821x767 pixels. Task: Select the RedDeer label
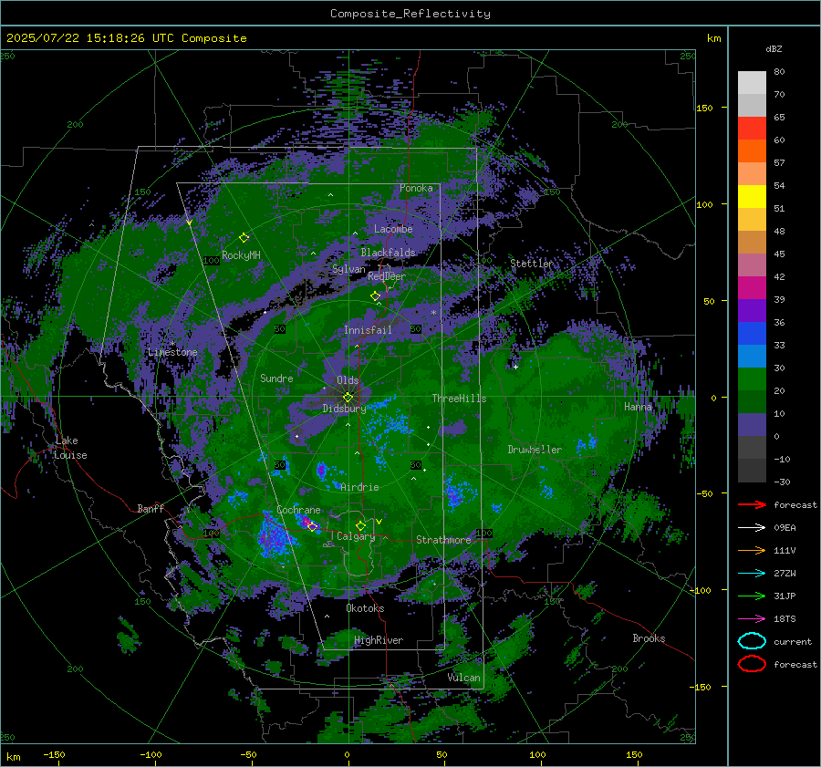387,276
